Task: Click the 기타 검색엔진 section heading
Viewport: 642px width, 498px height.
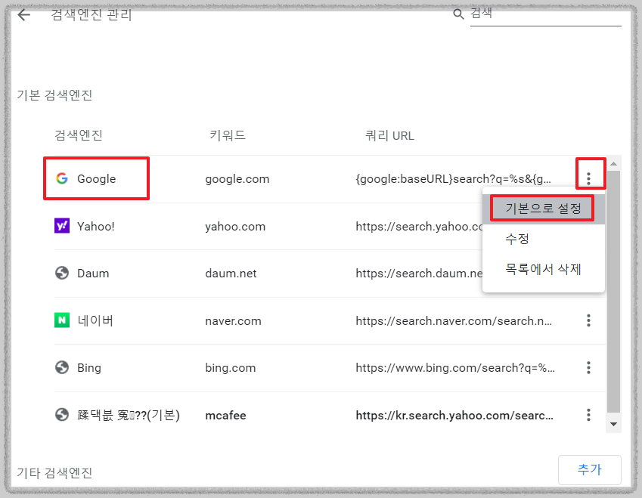Action: (54, 472)
